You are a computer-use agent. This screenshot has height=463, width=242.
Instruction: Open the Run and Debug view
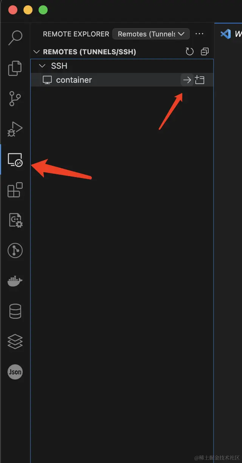click(15, 129)
